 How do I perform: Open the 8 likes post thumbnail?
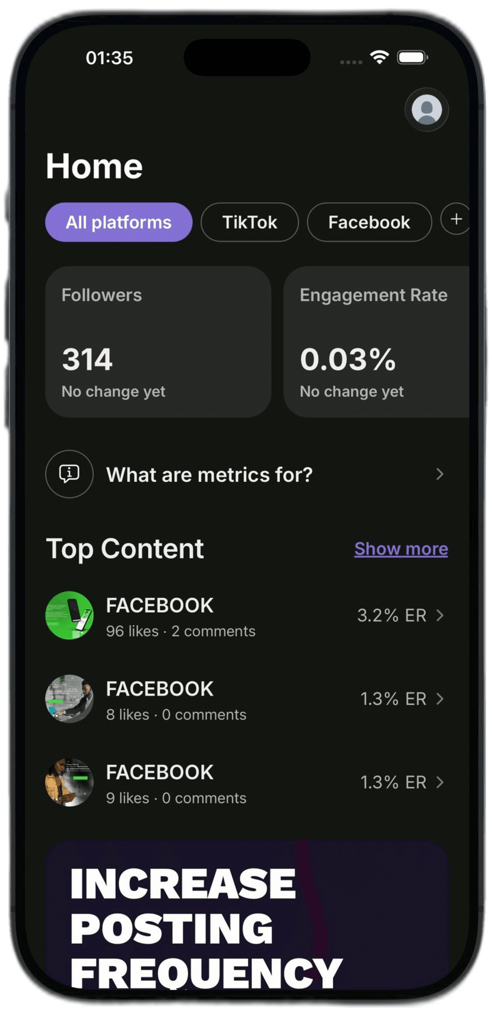click(69, 699)
